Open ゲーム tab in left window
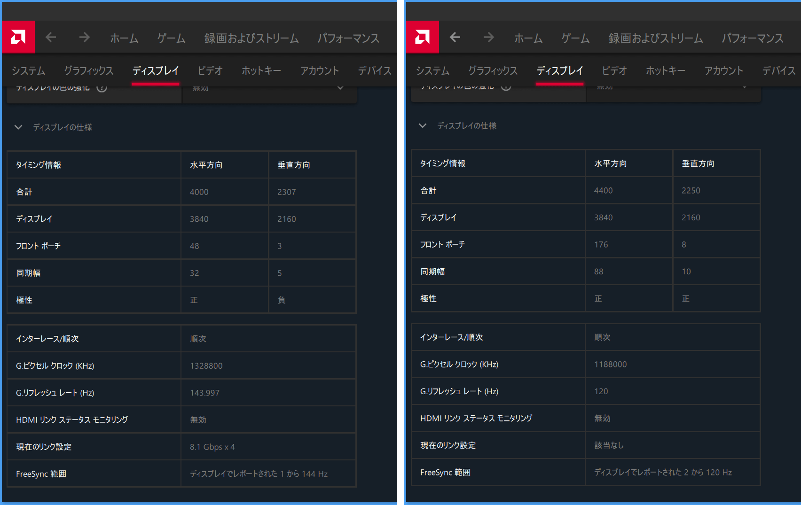Viewport: 801px width, 505px height. click(x=171, y=38)
